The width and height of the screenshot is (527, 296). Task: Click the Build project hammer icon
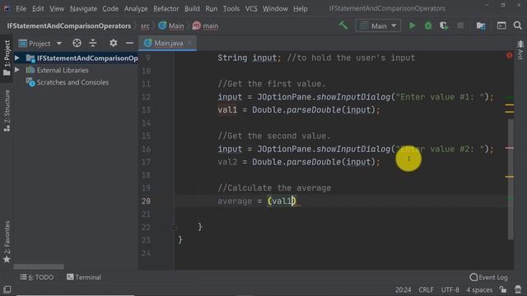pyautogui.click(x=343, y=25)
